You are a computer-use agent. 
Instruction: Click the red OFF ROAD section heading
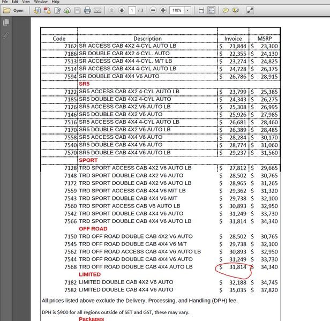(93, 229)
